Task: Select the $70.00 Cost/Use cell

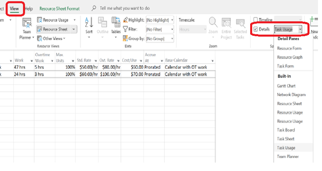Action: pos(132,74)
